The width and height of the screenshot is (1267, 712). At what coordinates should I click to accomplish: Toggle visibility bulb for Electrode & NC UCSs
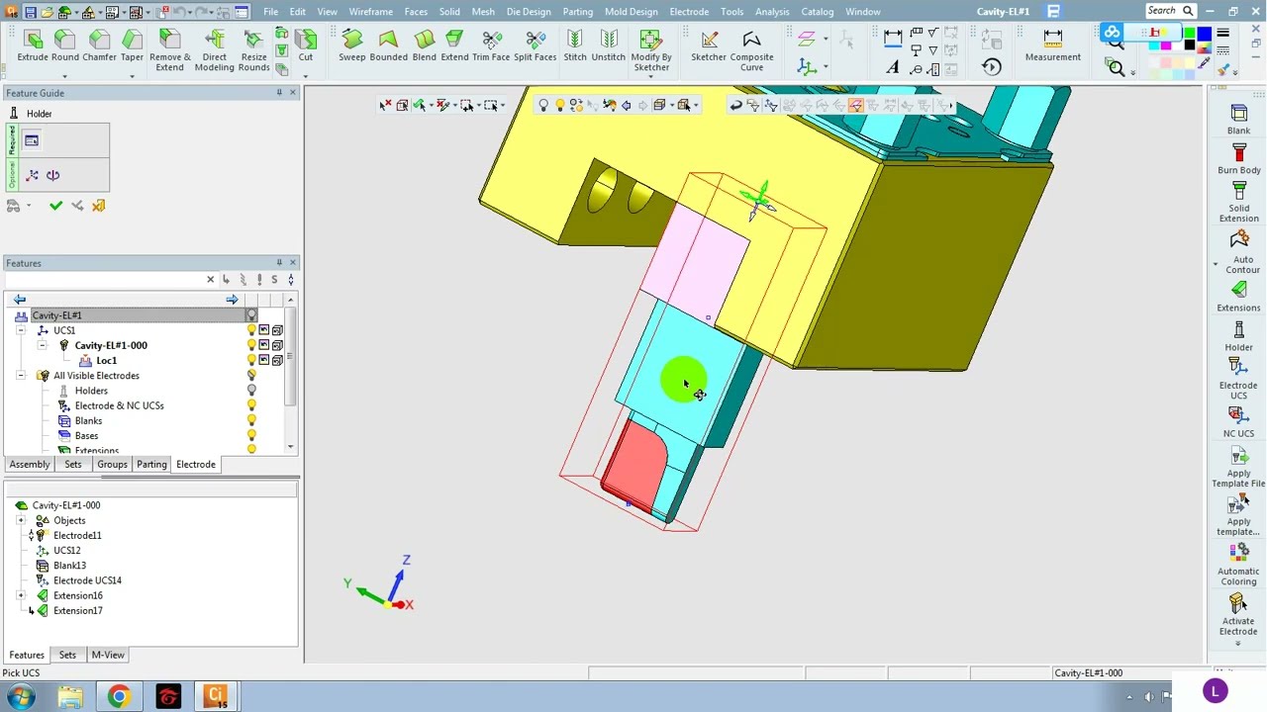coord(251,405)
